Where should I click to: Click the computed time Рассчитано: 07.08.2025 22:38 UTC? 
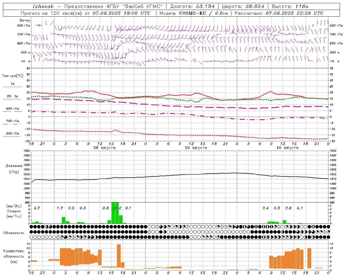pyautogui.click(x=279, y=13)
